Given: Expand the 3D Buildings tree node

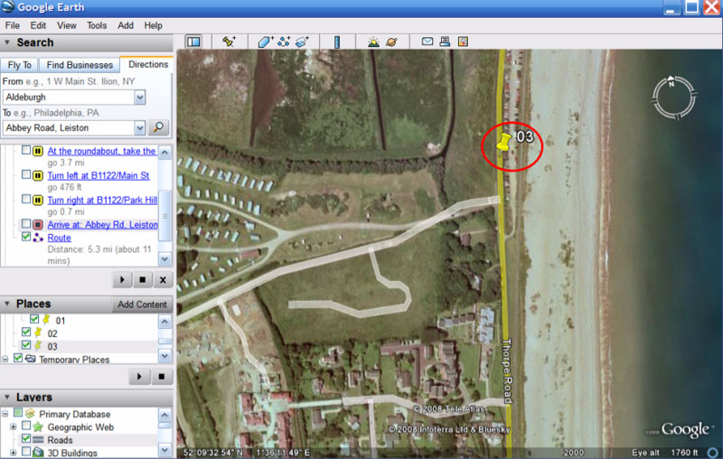Looking at the screenshot, I should tap(14, 453).
